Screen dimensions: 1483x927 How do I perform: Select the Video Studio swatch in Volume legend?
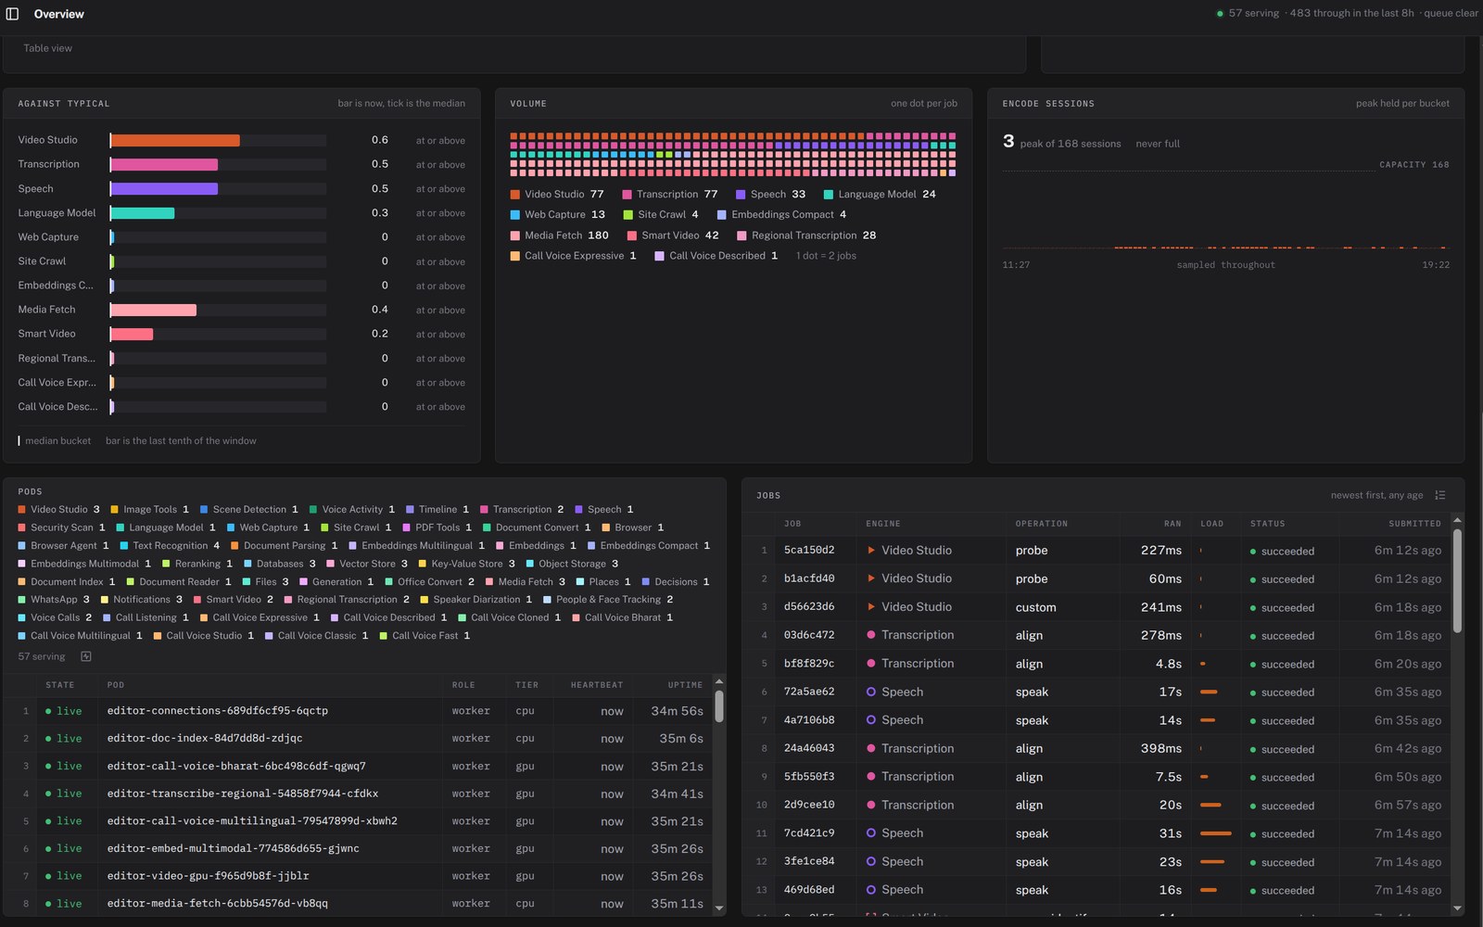(514, 195)
